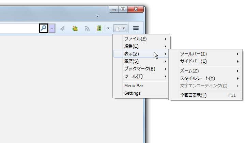Open the ブックマーク(B) menu

[x=141, y=69]
